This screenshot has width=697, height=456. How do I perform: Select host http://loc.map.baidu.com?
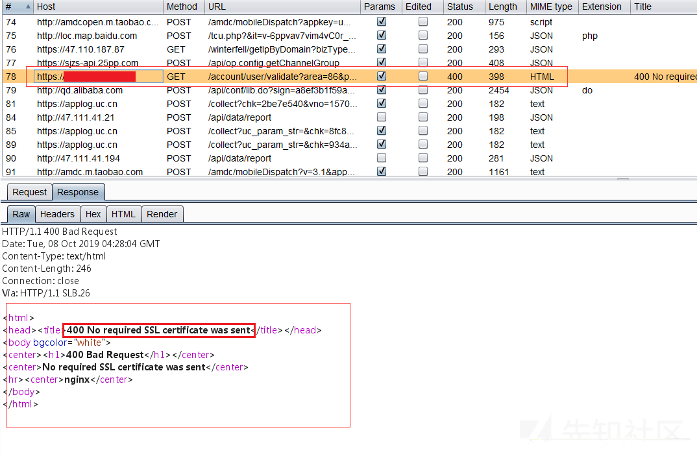coord(87,36)
